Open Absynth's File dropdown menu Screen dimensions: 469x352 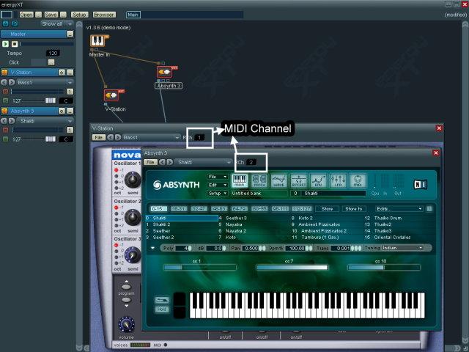(x=218, y=177)
